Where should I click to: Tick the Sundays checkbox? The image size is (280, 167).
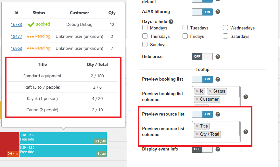pyautogui.click(x=145, y=44)
